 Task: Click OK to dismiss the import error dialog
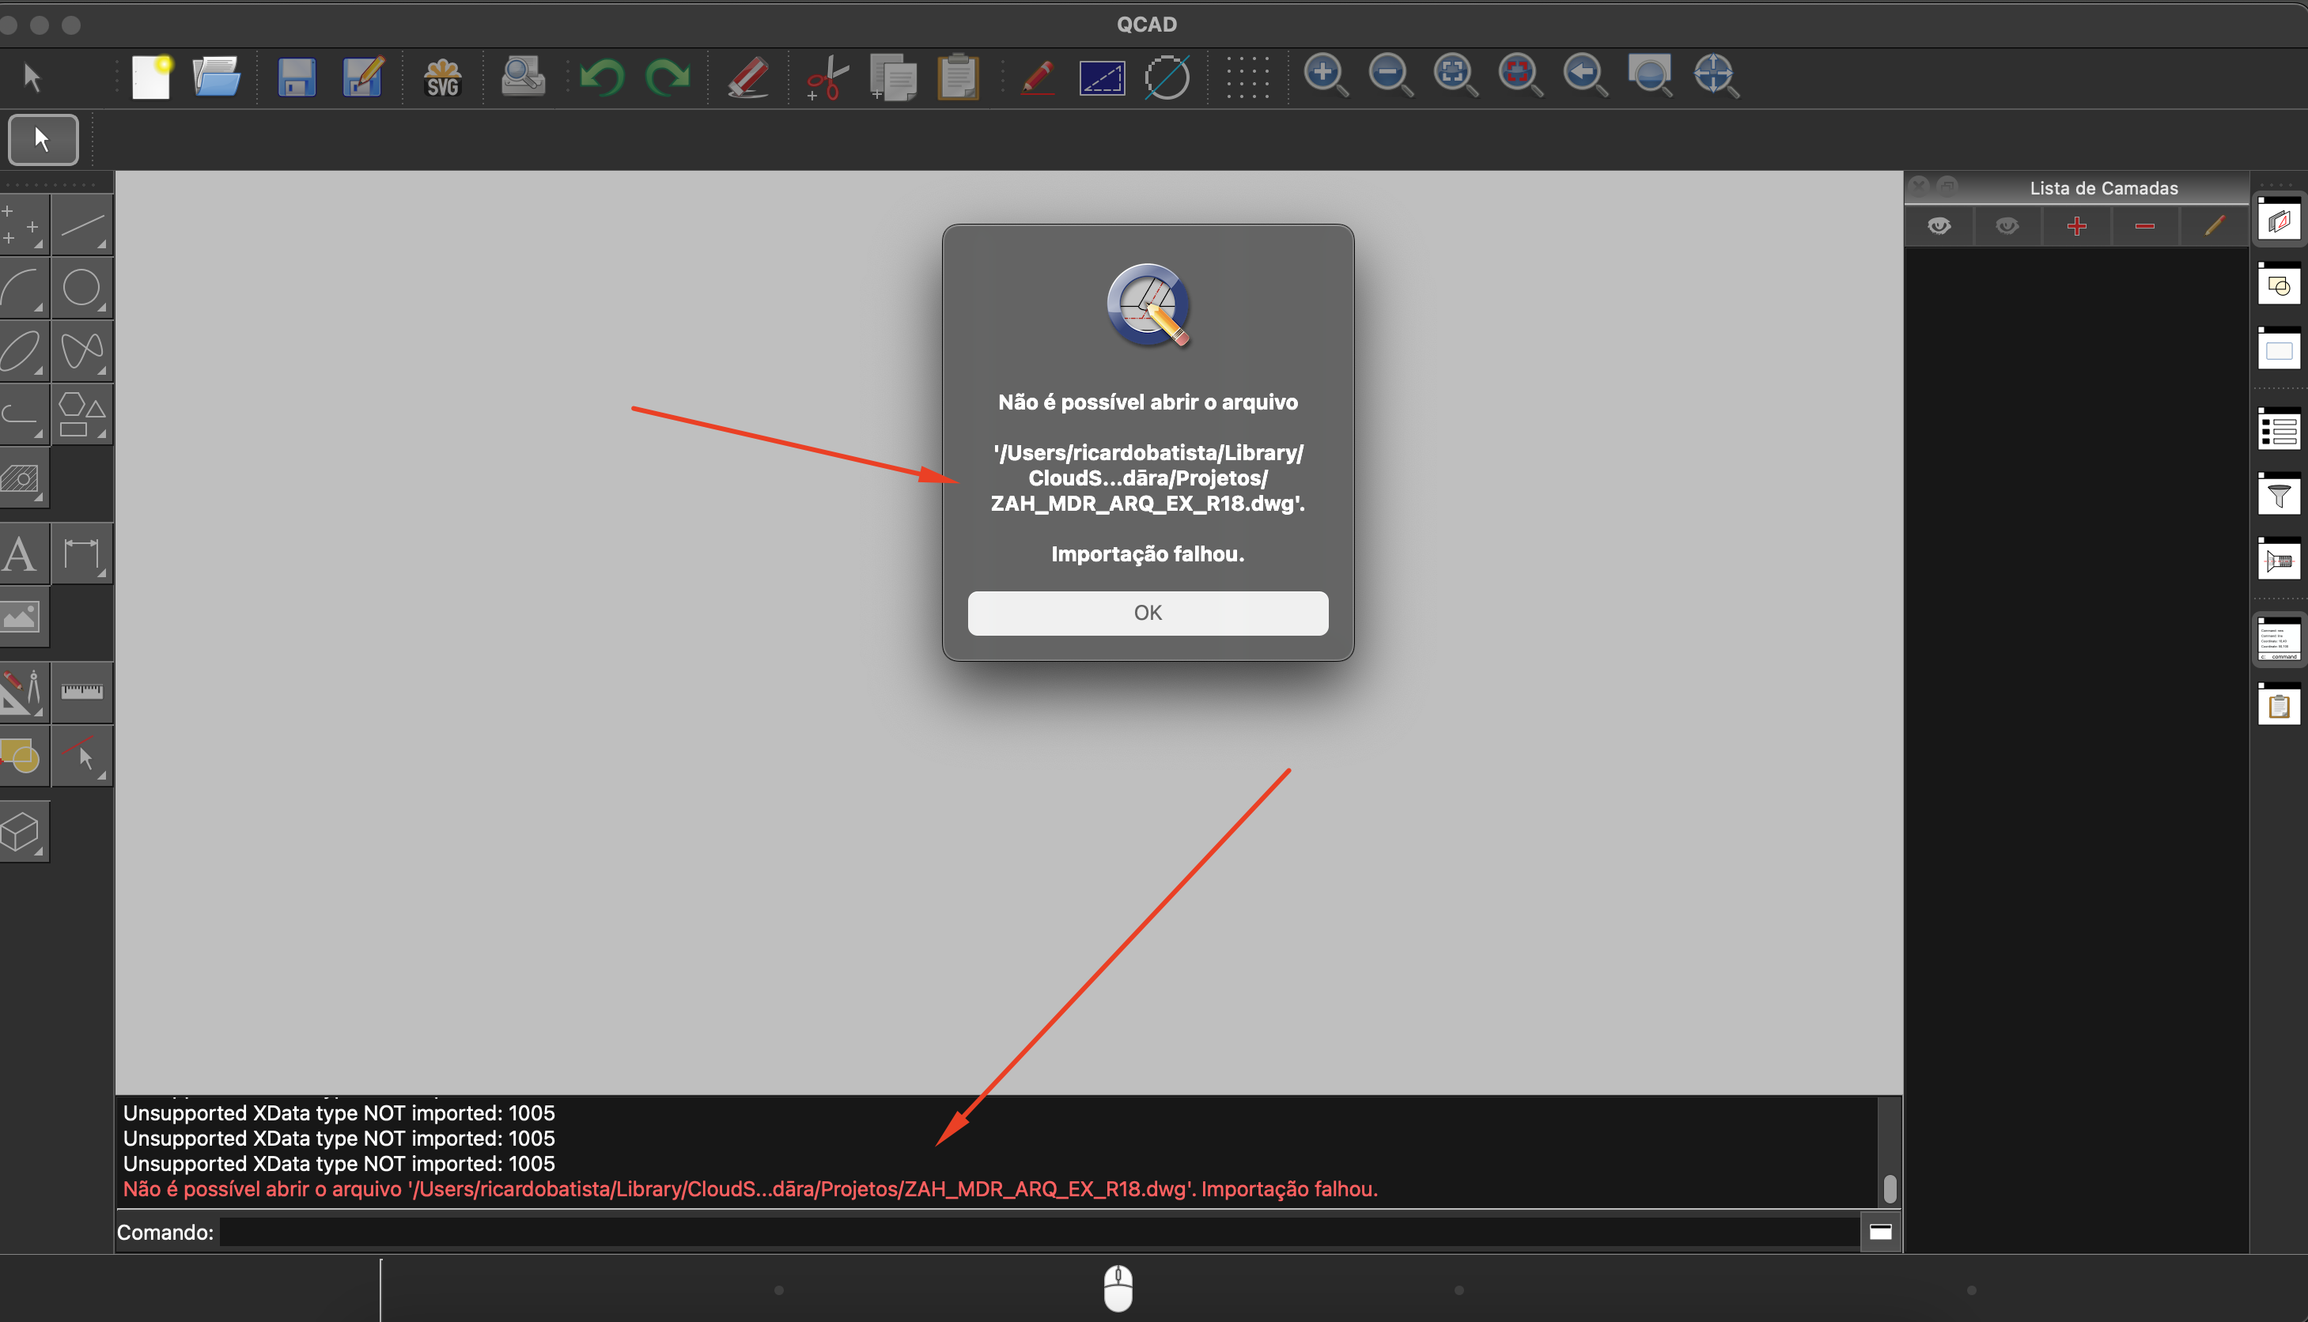(x=1148, y=613)
